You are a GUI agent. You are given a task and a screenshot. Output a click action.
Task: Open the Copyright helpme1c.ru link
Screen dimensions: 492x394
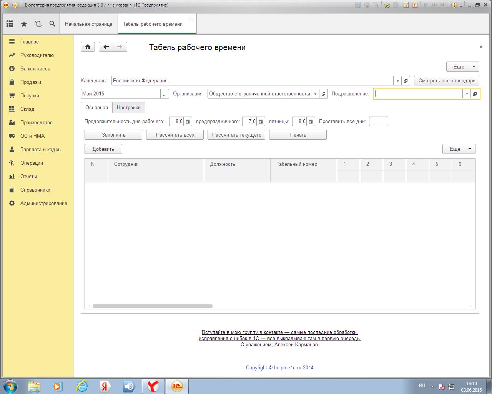coord(279,367)
